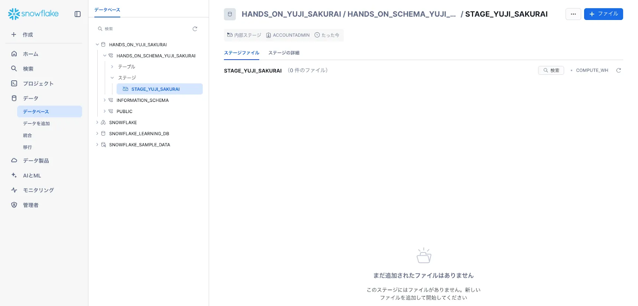
Task: Click the 検索 button in the stage files bar
Action: pyautogui.click(x=551, y=70)
